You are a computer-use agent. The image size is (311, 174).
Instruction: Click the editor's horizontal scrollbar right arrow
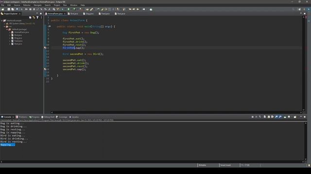coord(301,113)
